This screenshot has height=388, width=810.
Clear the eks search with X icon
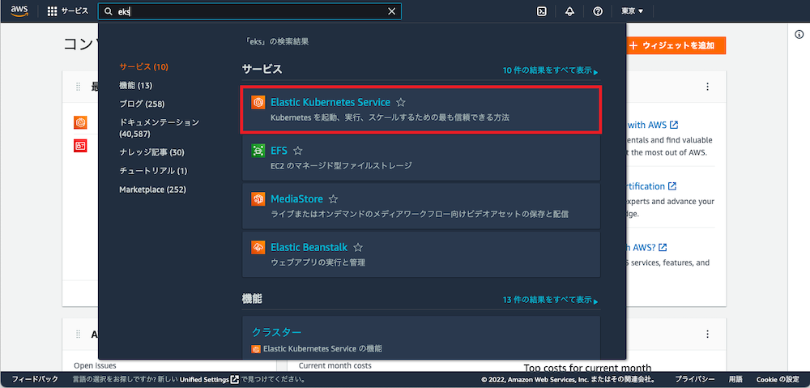(391, 11)
